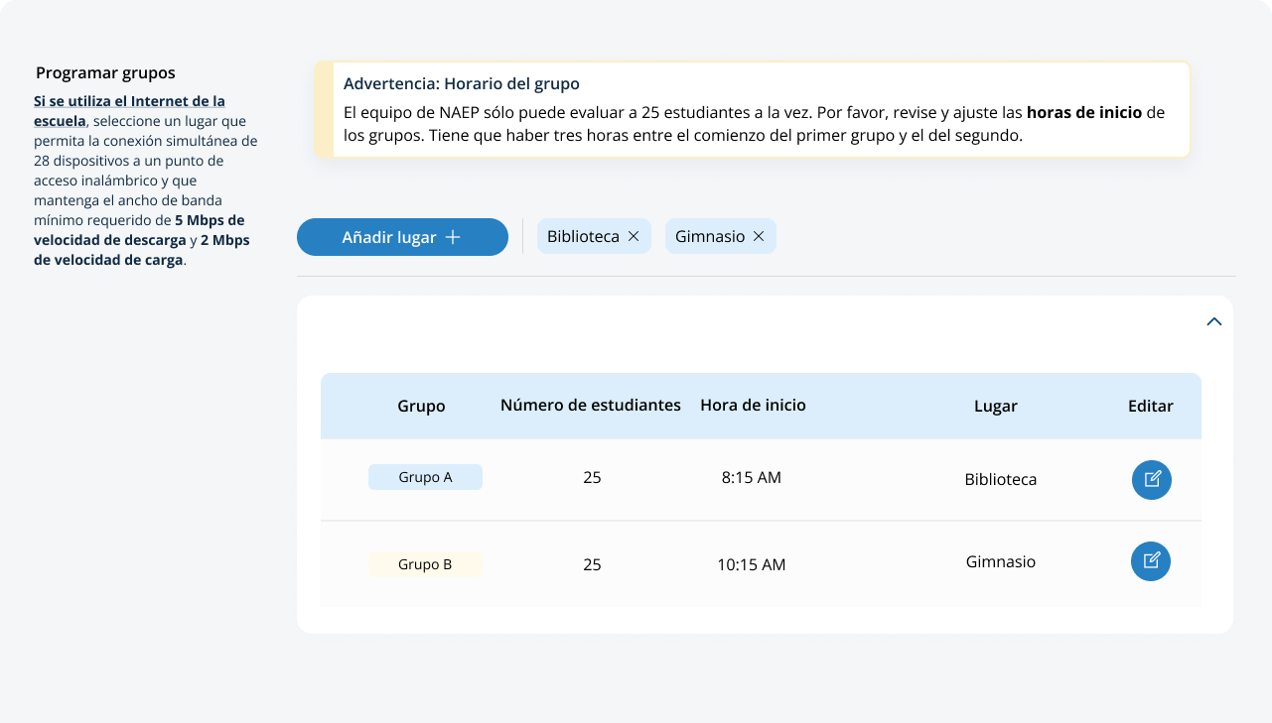
Task: Click Gimnasio in the Grupo B row
Action: [1000, 562]
